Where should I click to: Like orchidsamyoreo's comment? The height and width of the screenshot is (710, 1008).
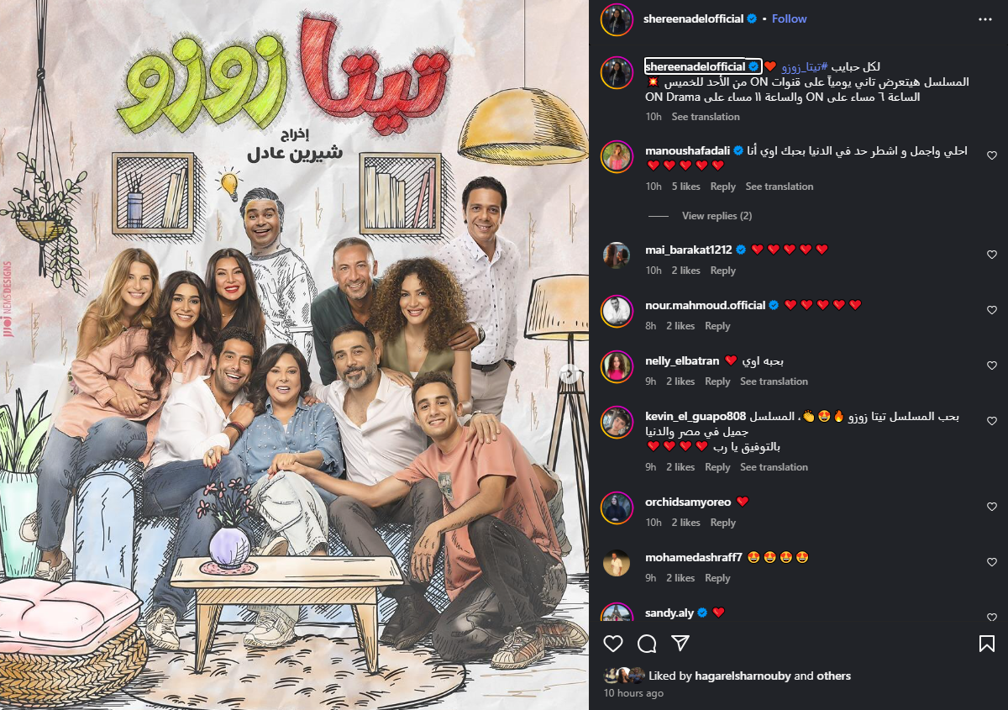992,507
